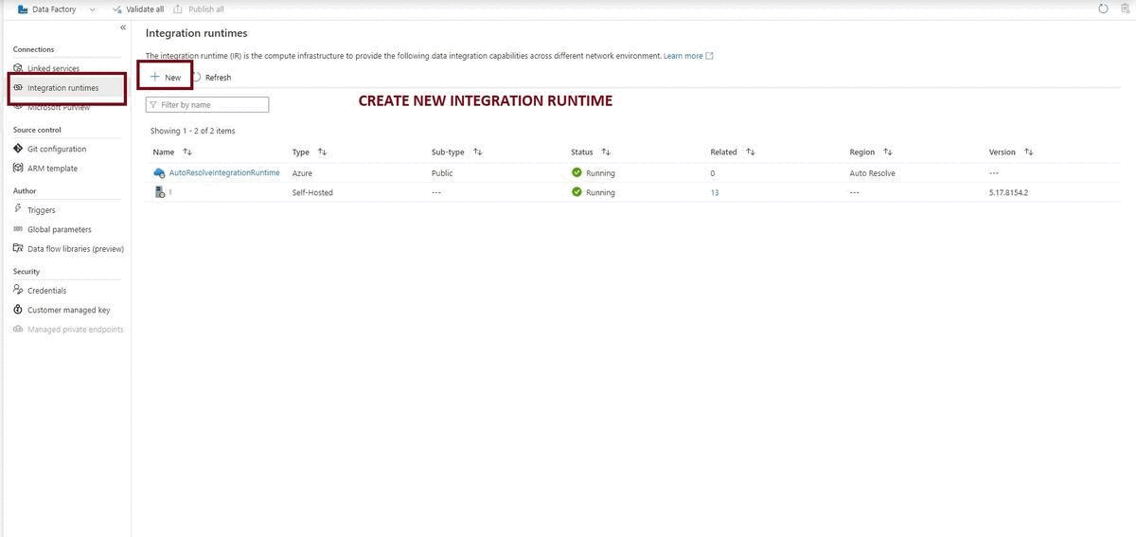This screenshot has height=537, width=1136.
Task: Open Linked services in Connections
Action: [53, 68]
